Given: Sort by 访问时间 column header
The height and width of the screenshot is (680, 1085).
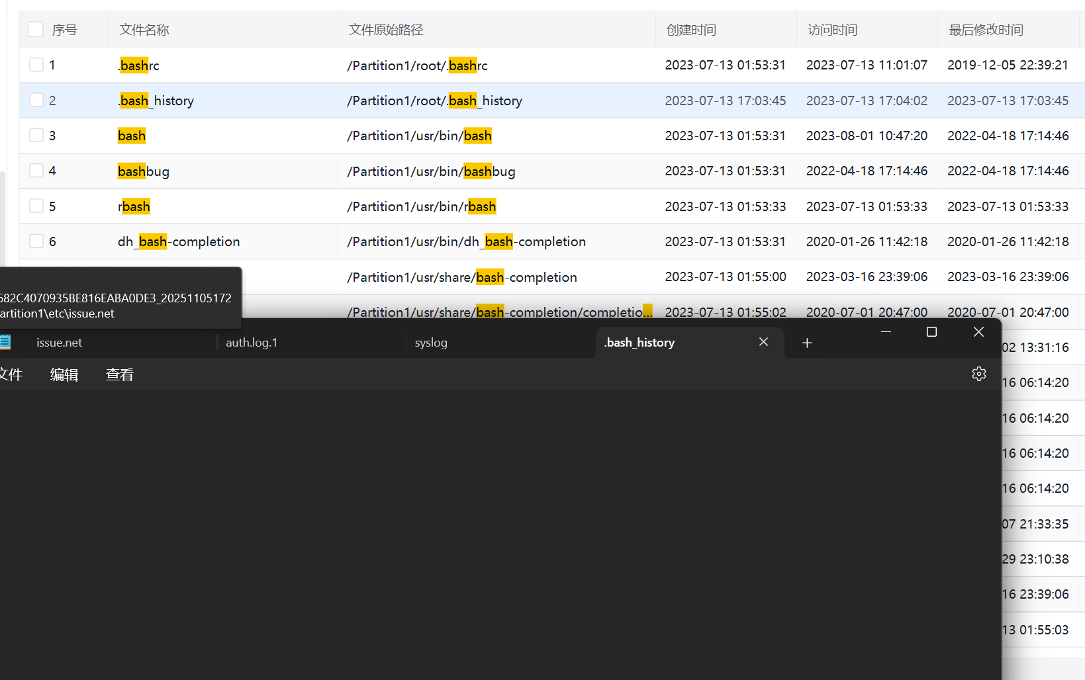Looking at the screenshot, I should (833, 30).
